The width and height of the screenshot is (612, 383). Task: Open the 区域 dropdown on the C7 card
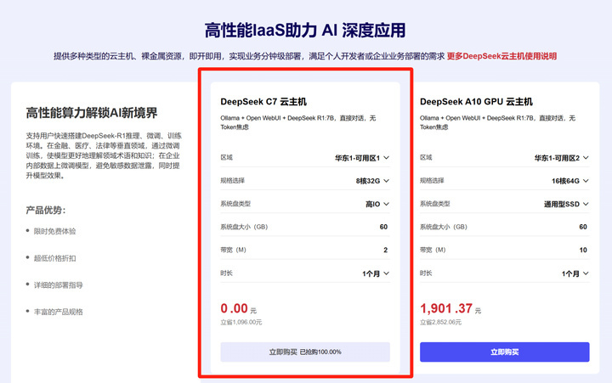[x=362, y=158]
